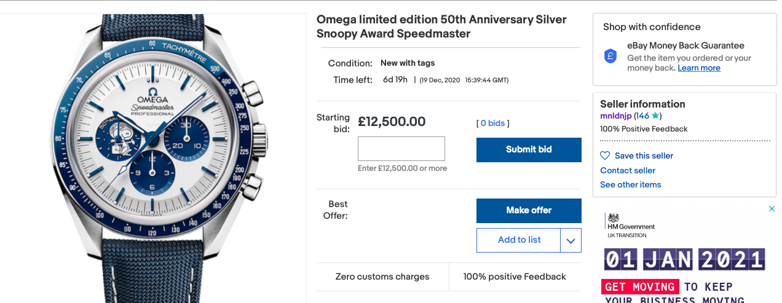This screenshot has width=782, height=303.
Task: Open the 0 bids link
Action: [492, 123]
